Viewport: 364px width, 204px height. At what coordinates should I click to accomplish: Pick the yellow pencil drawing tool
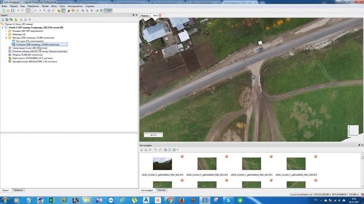pyautogui.click(x=53, y=11)
